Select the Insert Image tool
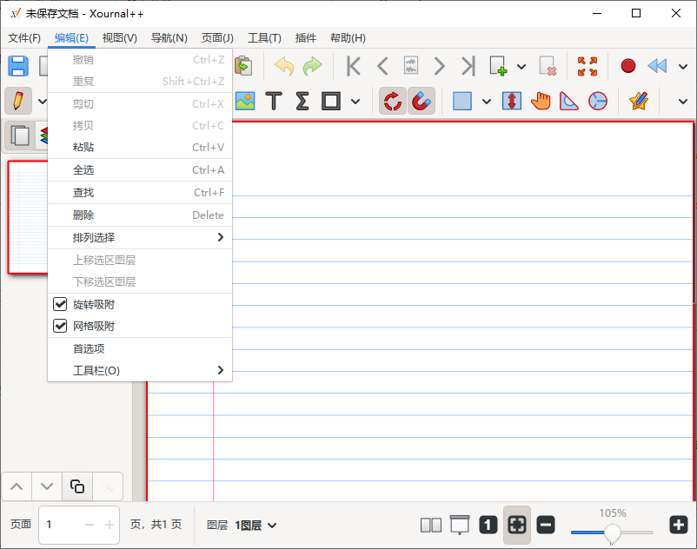697x549 pixels. click(x=245, y=101)
